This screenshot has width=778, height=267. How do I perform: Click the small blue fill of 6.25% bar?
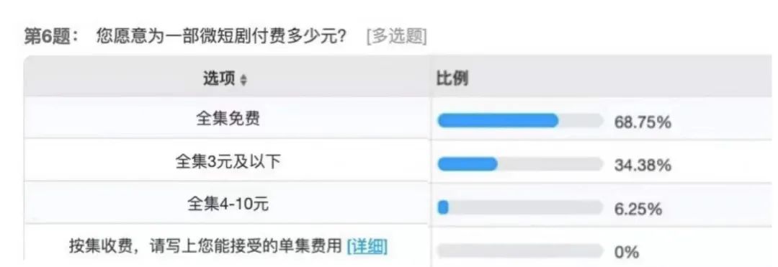(x=443, y=207)
